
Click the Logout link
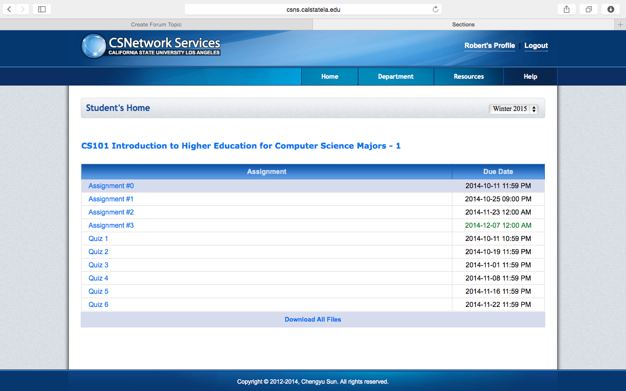point(536,45)
